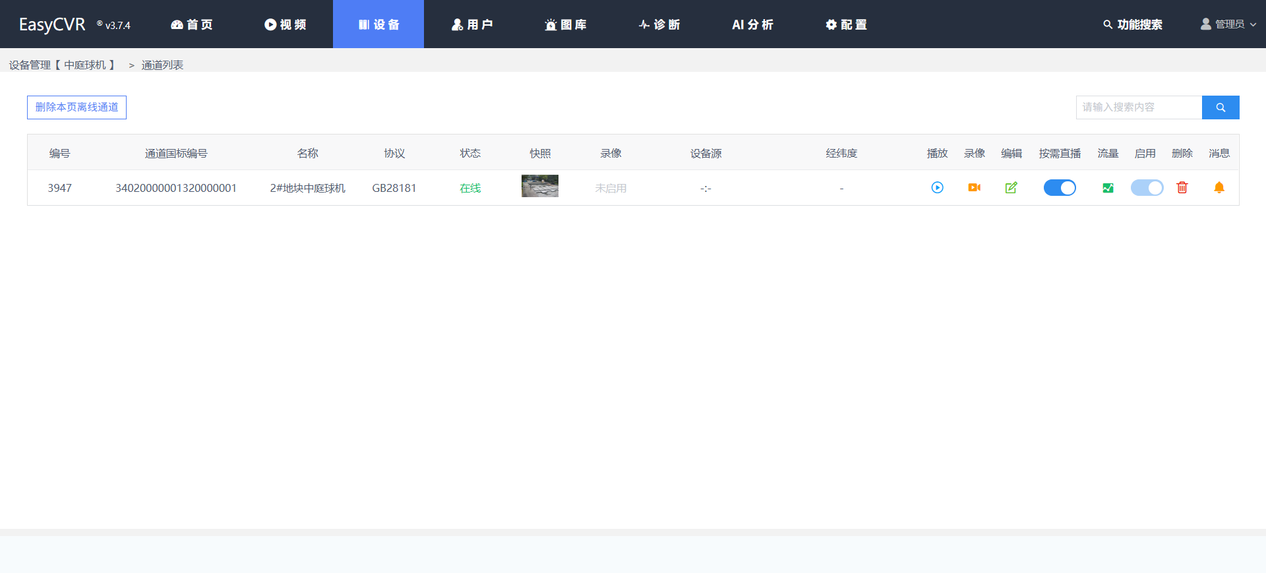Delete channel 3947 with trash icon
This screenshot has width=1266, height=573.
[x=1182, y=188]
